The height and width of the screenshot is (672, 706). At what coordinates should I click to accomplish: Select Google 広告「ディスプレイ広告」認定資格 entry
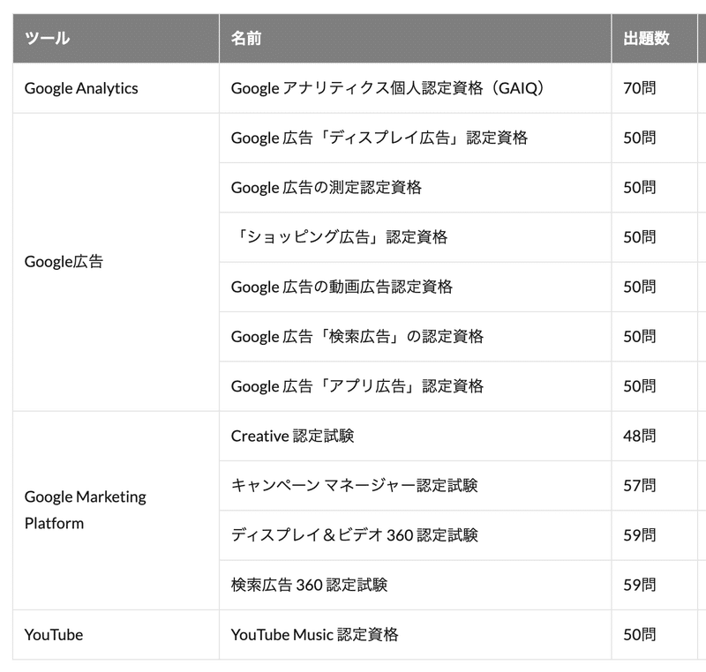pyautogui.click(x=415, y=138)
